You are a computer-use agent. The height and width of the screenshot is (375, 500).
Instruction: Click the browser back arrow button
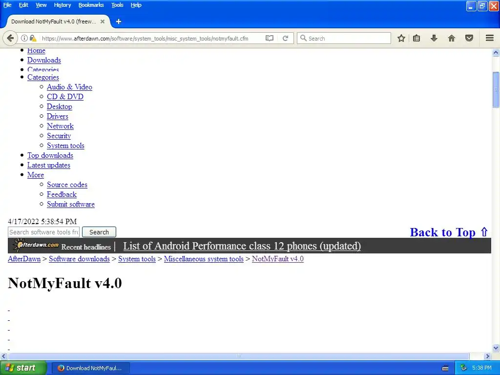pyautogui.click(x=10, y=38)
